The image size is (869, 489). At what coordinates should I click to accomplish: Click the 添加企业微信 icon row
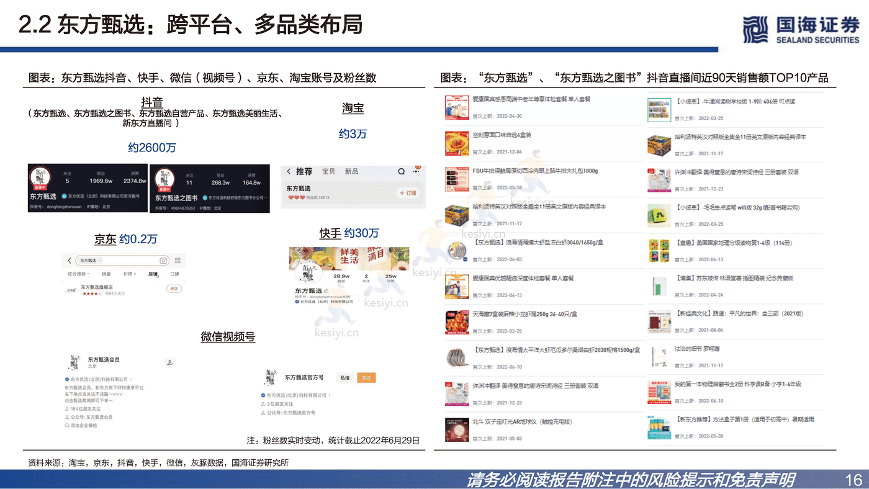[x=81, y=425]
